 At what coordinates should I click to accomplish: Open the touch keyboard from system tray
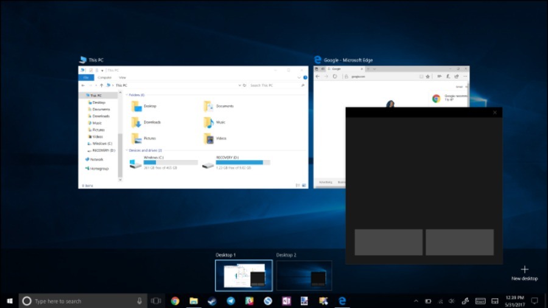[480, 301]
